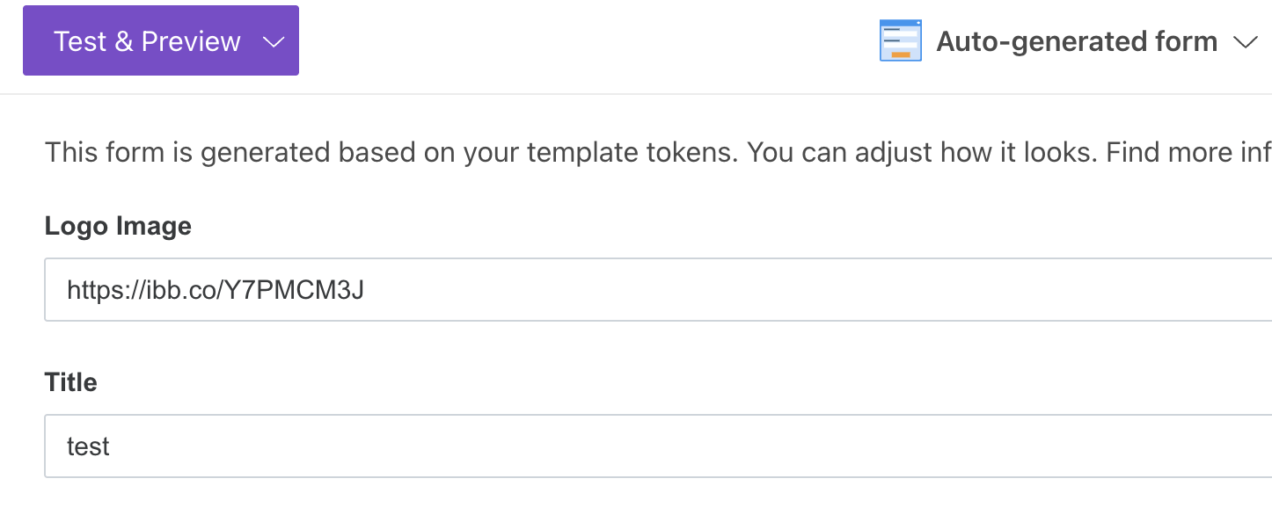
Task: Click the Test & Preview button
Action: click(x=147, y=41)
